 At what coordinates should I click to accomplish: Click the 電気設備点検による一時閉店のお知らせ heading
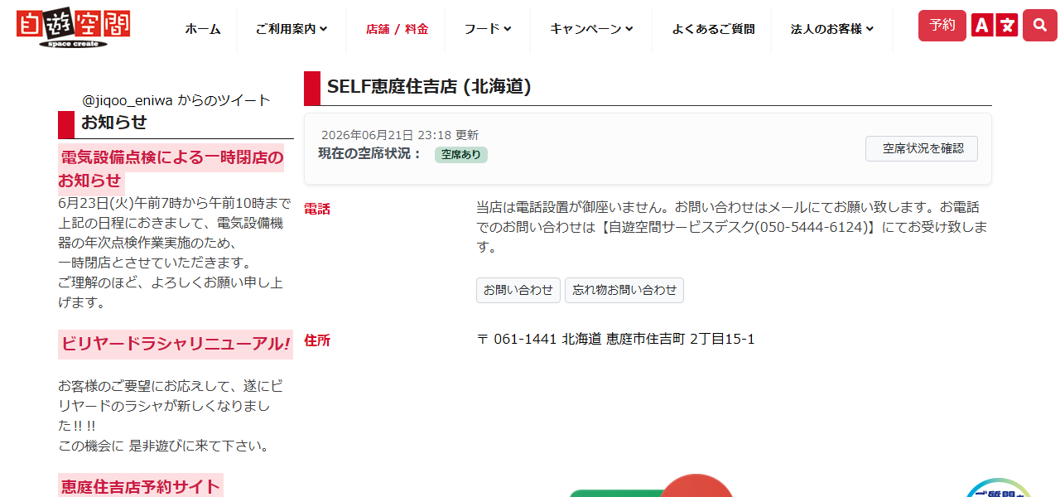tap(171, 168)
